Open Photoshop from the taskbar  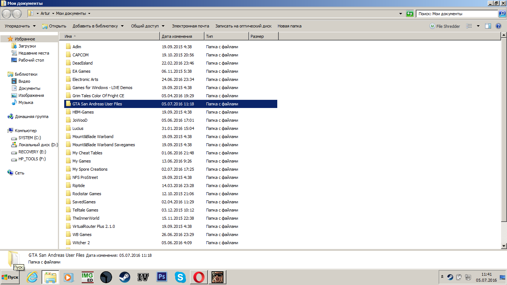click(162, 277)
